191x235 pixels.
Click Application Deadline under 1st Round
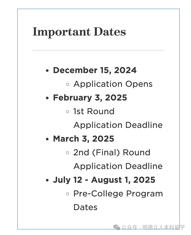pos(118,125)
